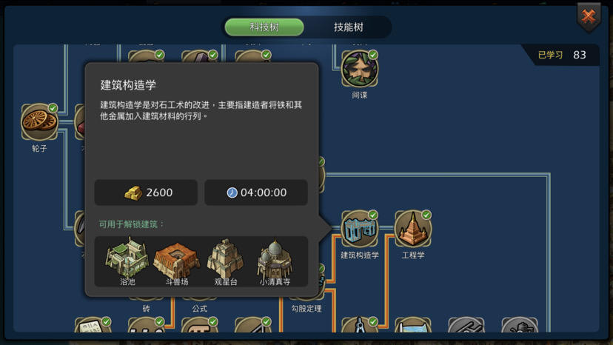Pick the 观星台 building icon

pyautogui.click(x=226, y=261)
